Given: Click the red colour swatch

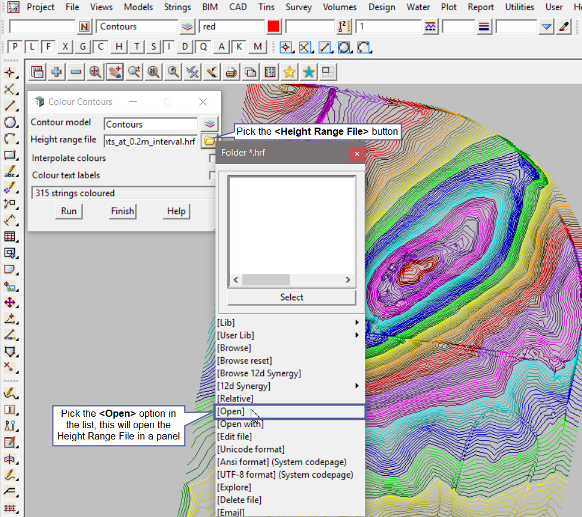Looking at the screenshot, I should click(274, 27).
